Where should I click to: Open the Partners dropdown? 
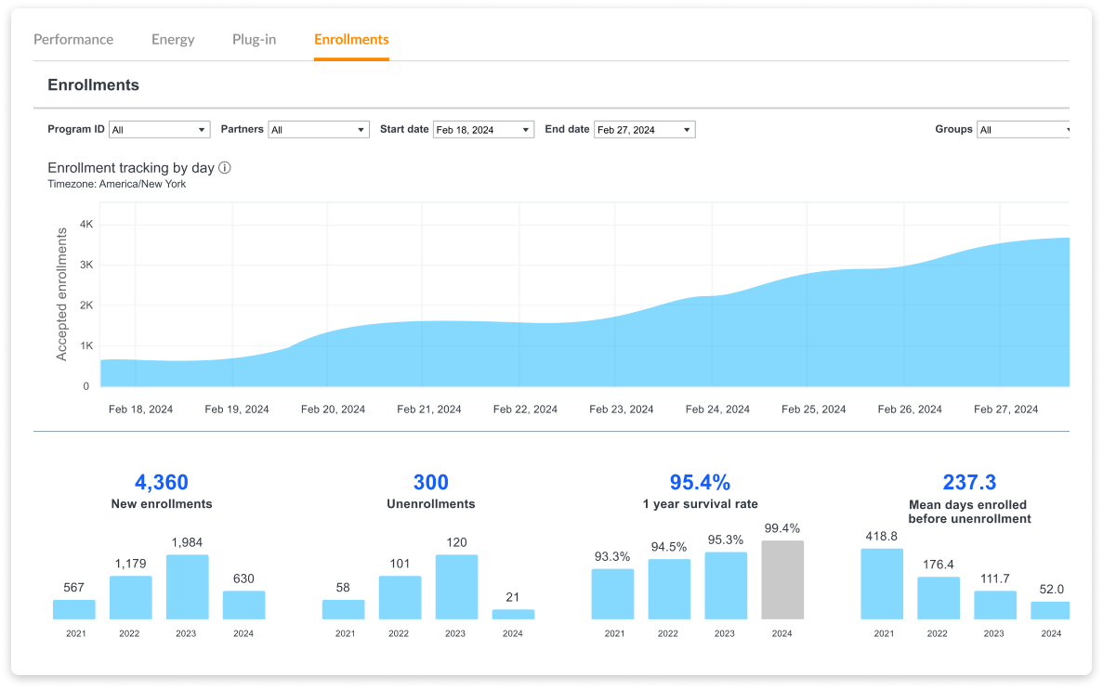[x=319, y=130]
